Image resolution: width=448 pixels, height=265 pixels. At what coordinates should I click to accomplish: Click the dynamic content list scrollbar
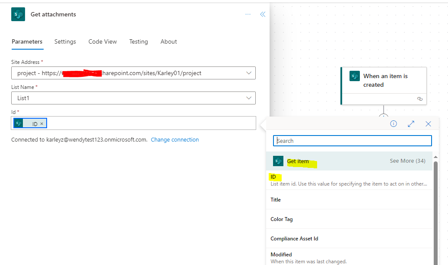click(435, 194)
